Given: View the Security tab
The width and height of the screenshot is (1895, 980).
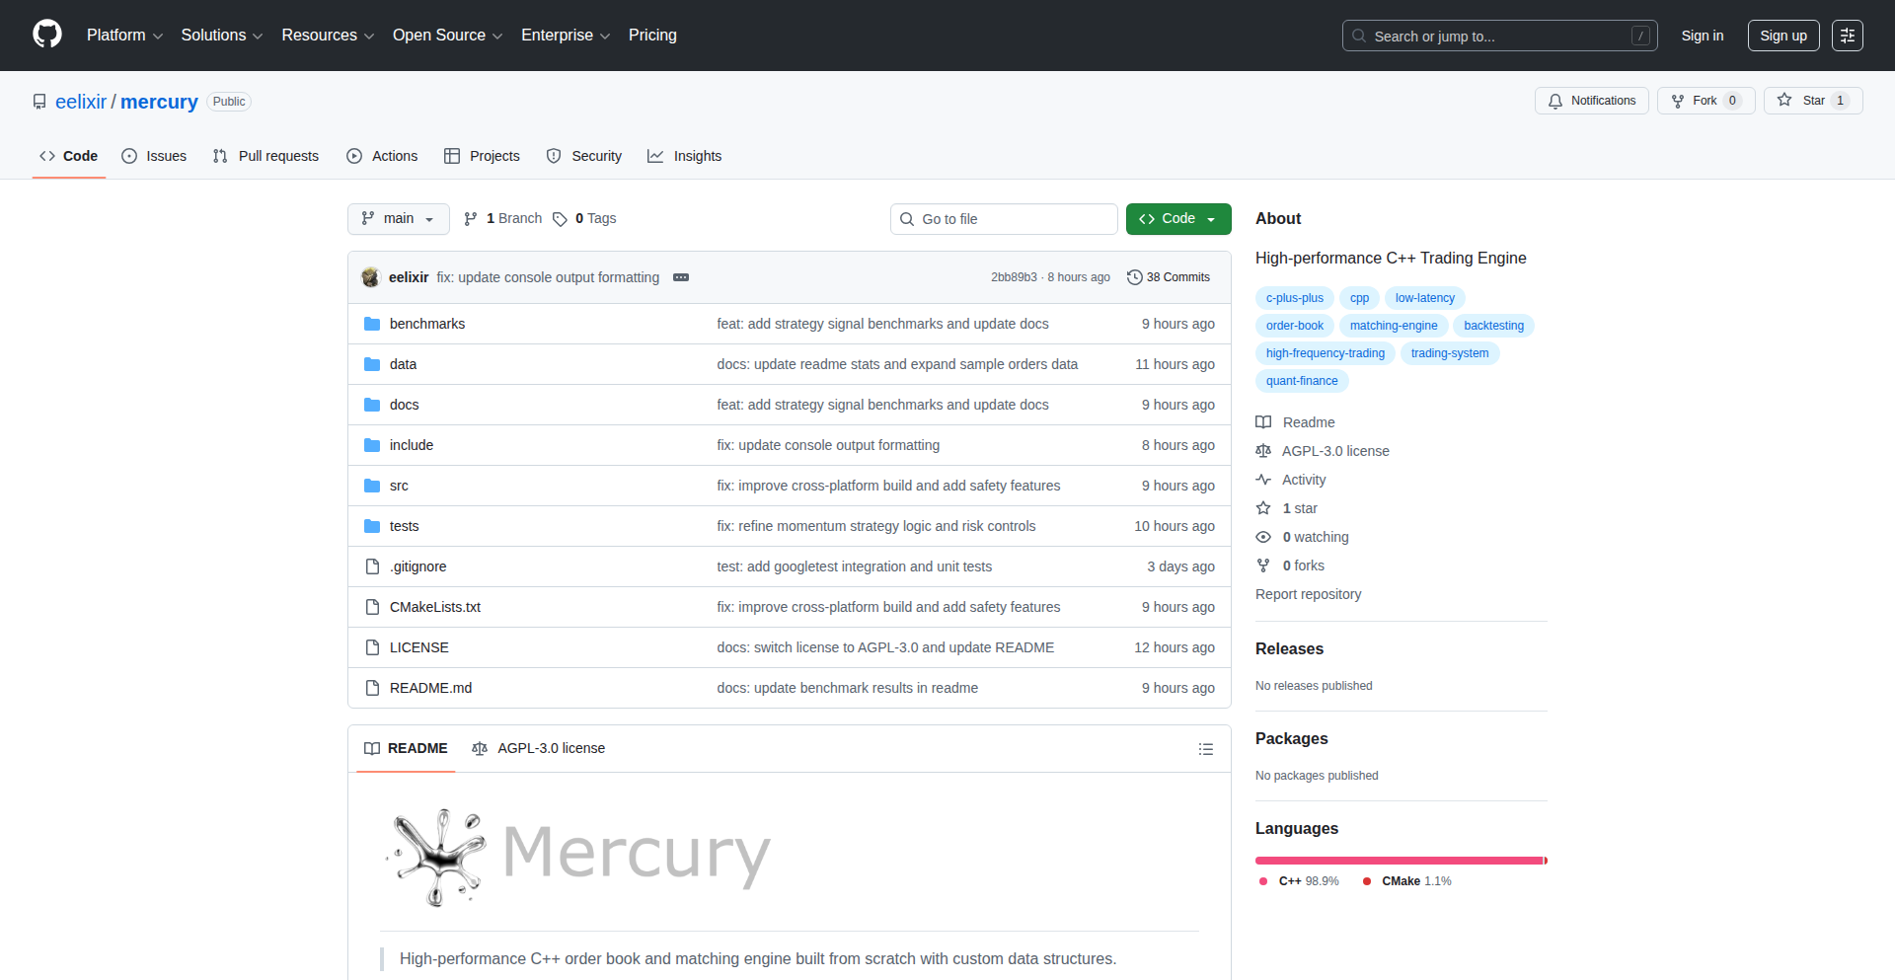Looking at the screenshot, I should 584,156.
